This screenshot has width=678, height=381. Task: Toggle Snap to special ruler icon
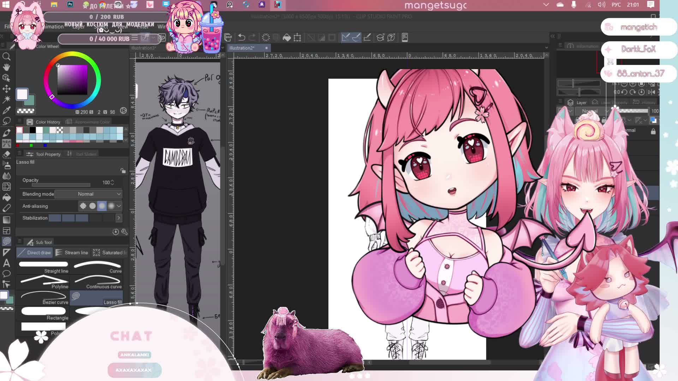(x=356, y=37)
